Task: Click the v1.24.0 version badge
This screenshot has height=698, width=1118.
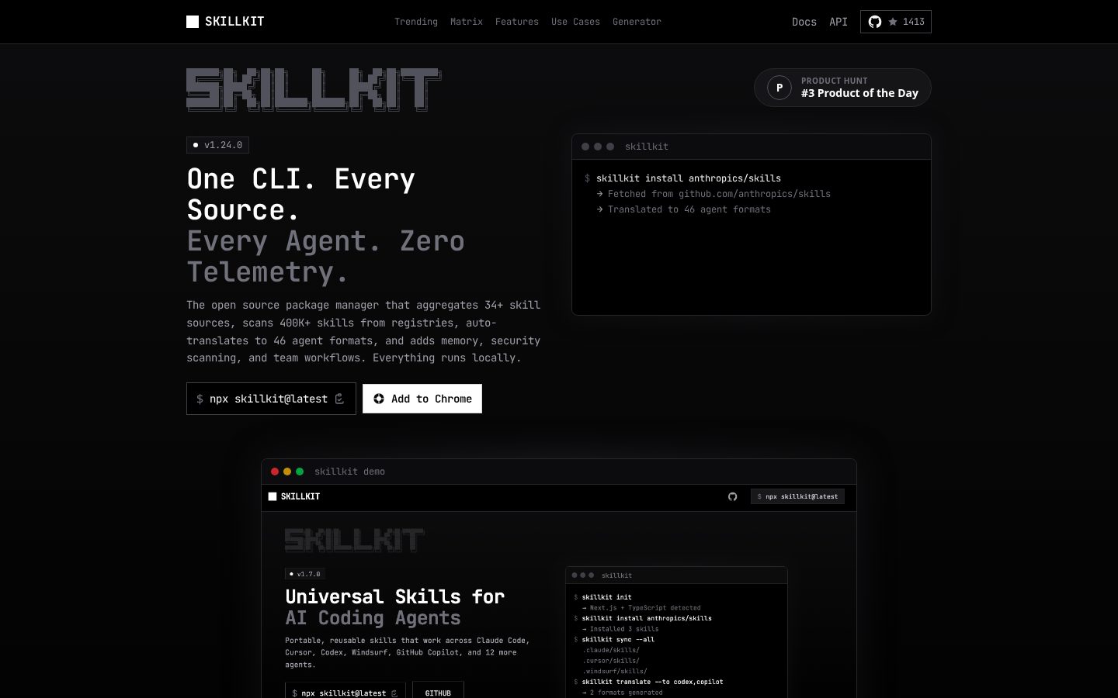Action: click(x=217, y=145)
